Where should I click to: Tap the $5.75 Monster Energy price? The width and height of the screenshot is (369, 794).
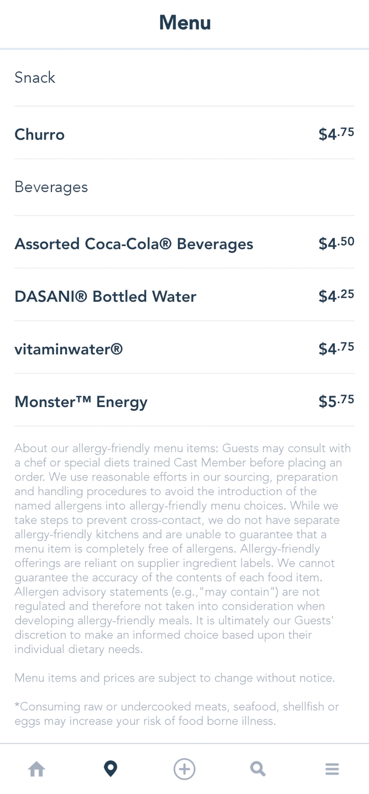336,401
